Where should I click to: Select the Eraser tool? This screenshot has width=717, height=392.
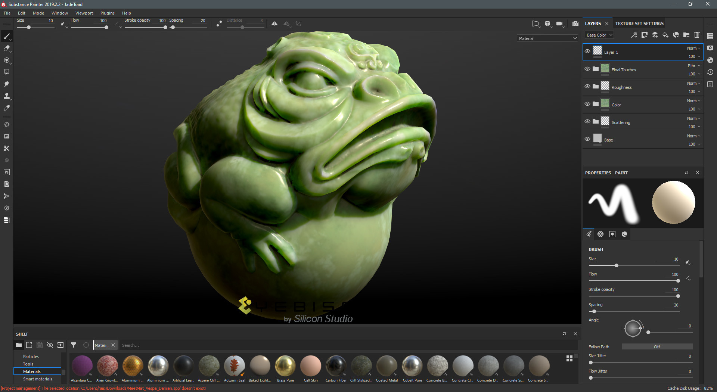tap(7, 48)
